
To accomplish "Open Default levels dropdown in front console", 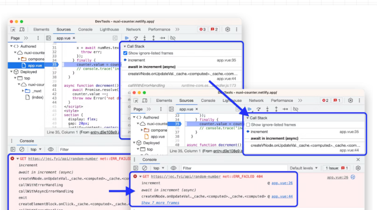I will pyautogui.click(x=304, y=168).
